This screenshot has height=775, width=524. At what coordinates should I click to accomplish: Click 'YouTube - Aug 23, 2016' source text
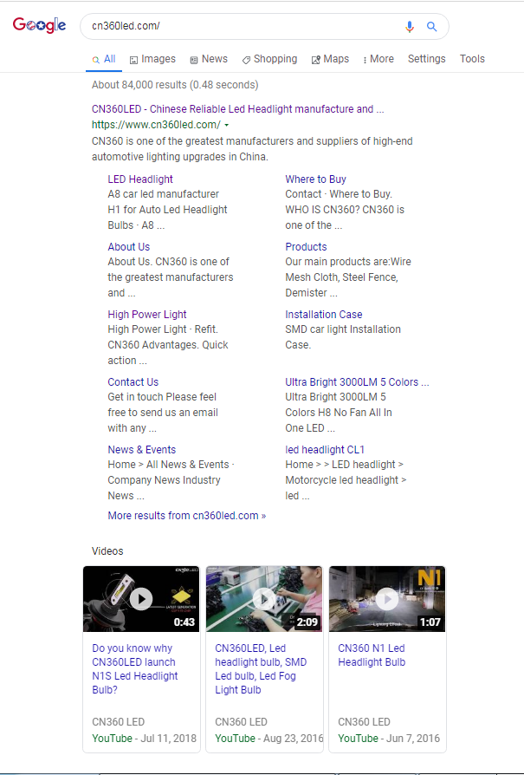[269, 739]
